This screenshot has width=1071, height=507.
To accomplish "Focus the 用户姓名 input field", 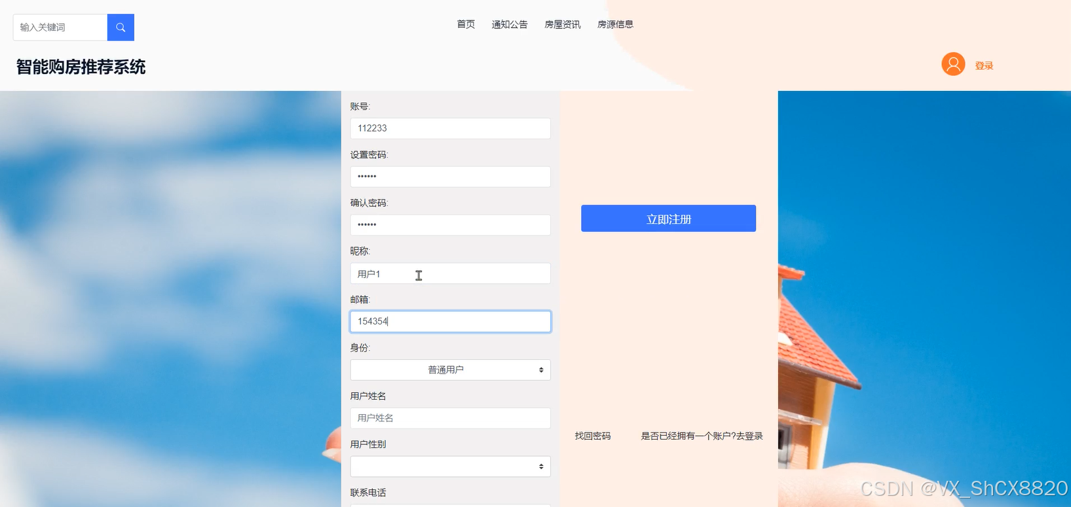I will tap(450, 418).
